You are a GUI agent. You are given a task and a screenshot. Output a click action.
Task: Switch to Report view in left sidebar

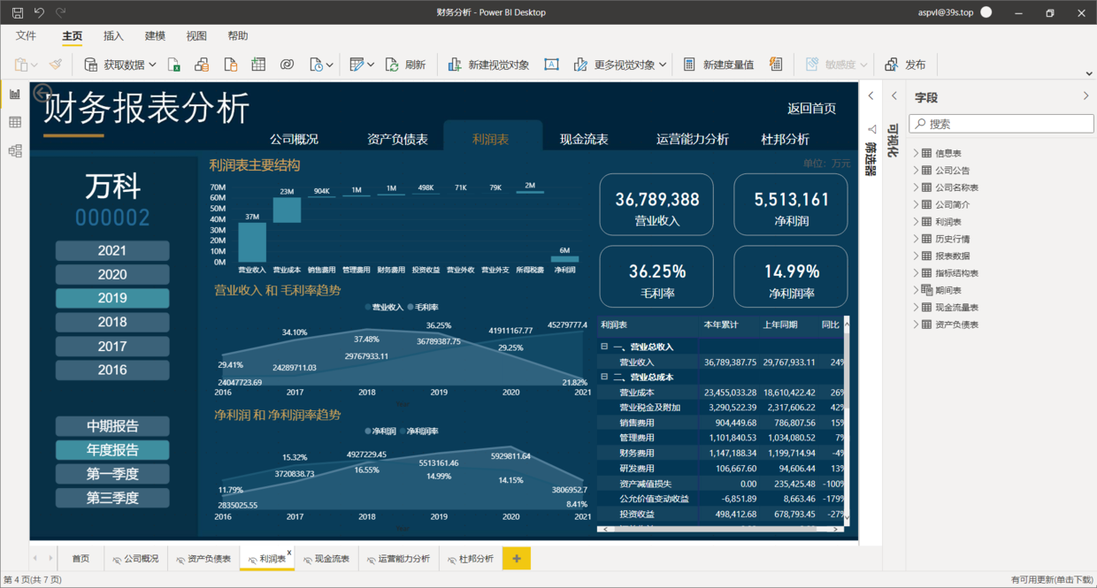[x=15, y=95]
